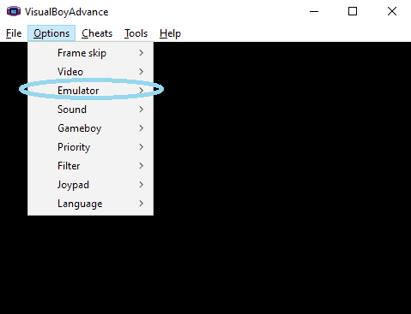Expand the Frame skip submenu
The width and height of the screenshot is (411, 314).
click(x=90, y=53)
